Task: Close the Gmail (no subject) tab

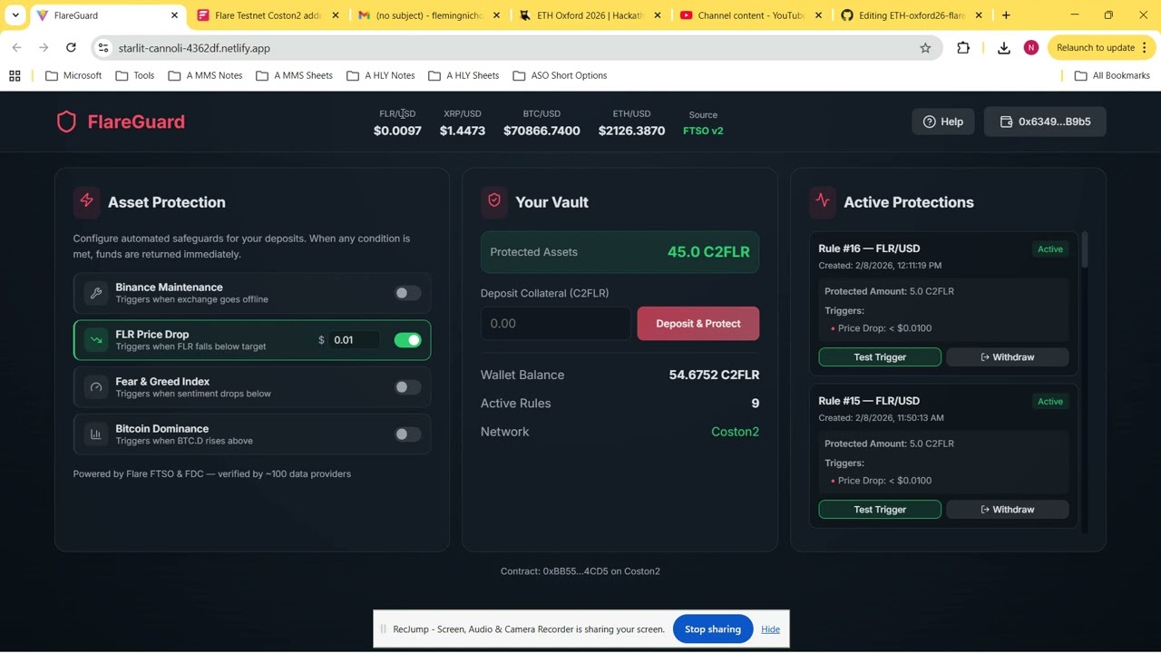Action: click(496, 15)
